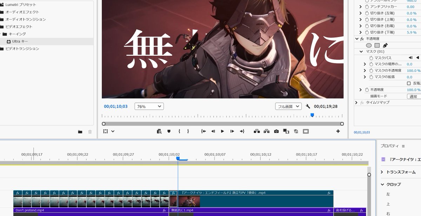
Task: Toggle the safe margins button
Action: pyautogui.click(x=306, y=131)
